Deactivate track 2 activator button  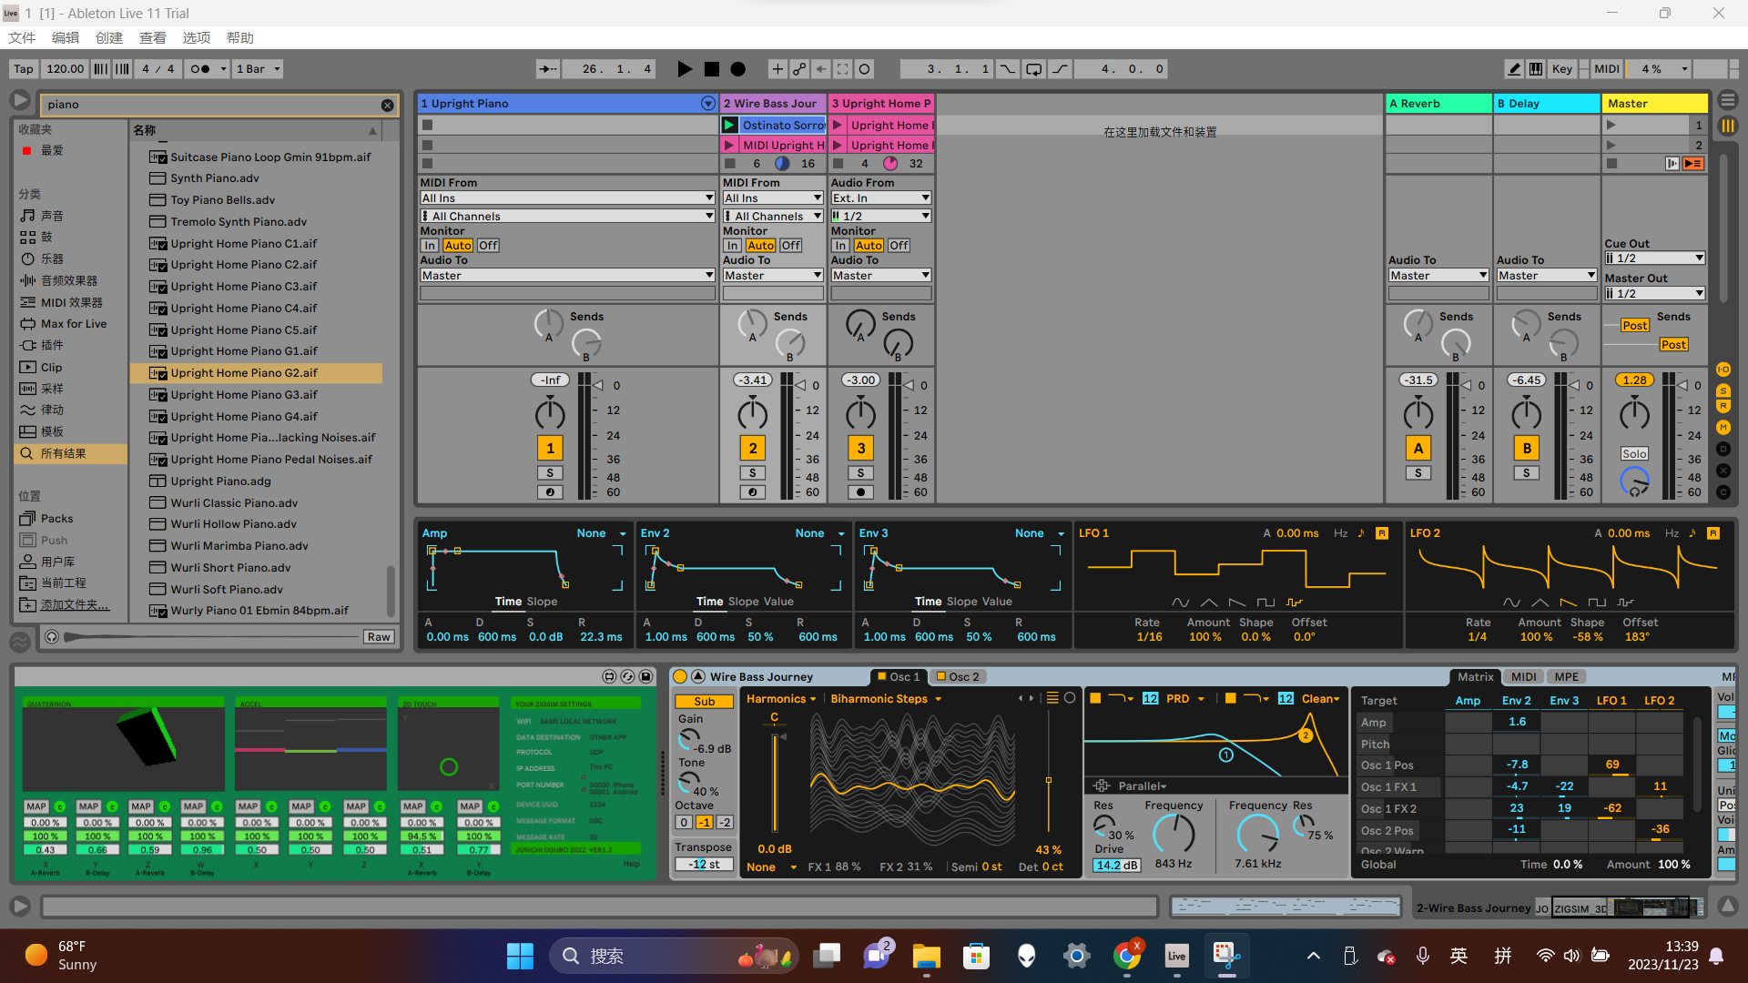752,448
